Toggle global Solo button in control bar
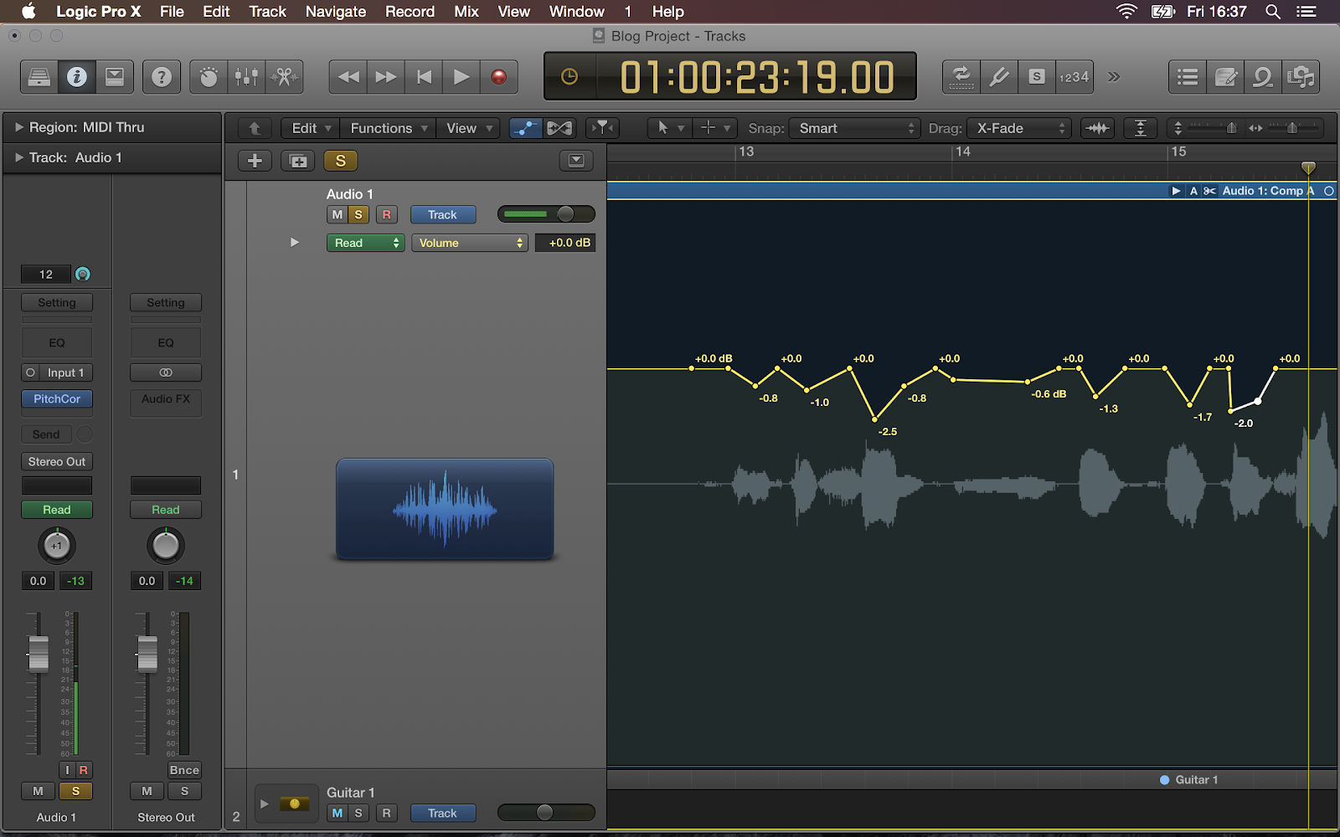Image resolution: width=1340 pixels, height=837 pixels. [x=1037, y=77]
